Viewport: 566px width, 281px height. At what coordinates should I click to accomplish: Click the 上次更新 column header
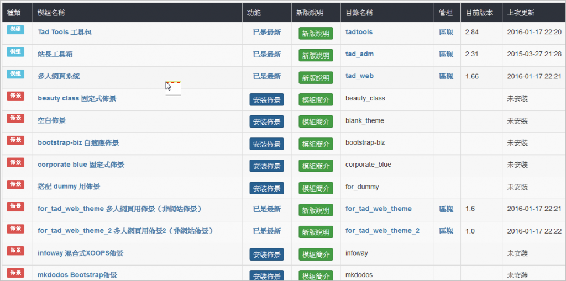click(x=520, y=13)
